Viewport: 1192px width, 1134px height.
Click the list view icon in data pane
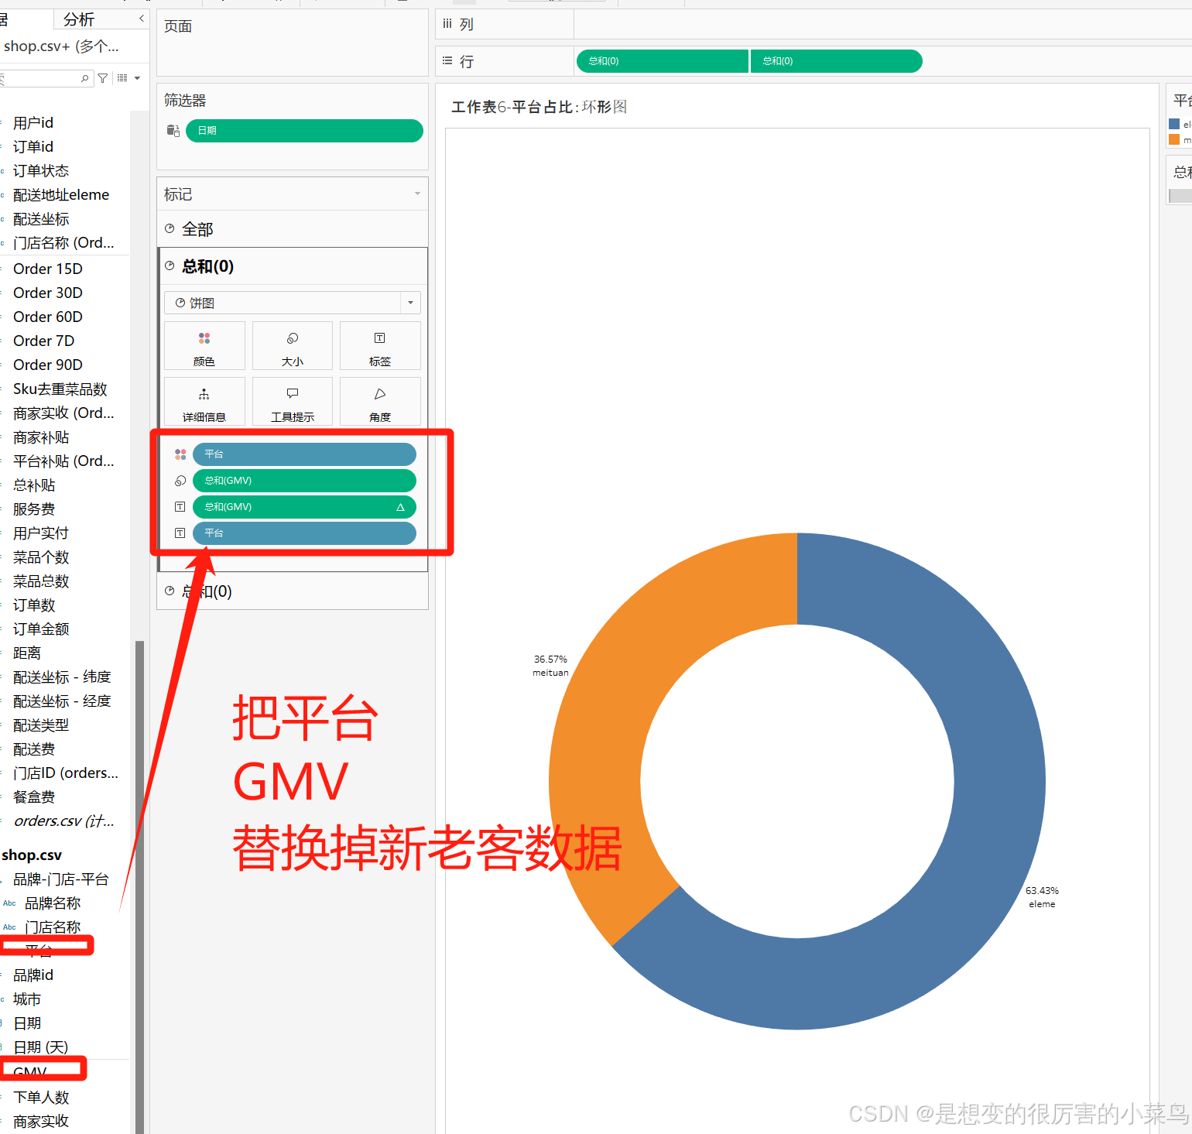coord(122,78)
